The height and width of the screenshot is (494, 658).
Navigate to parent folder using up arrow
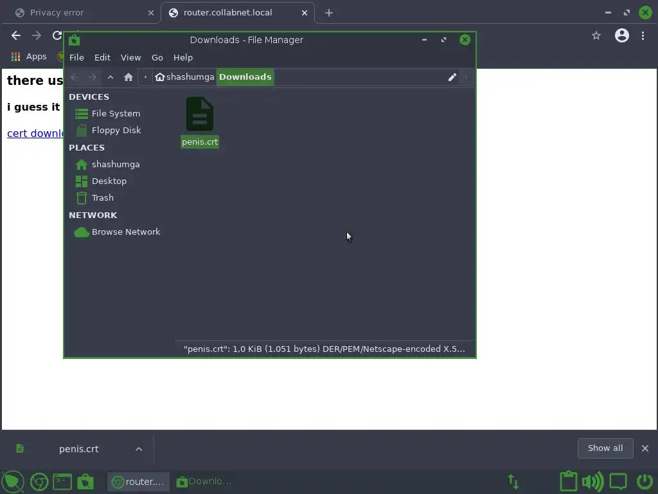(111, 77)
